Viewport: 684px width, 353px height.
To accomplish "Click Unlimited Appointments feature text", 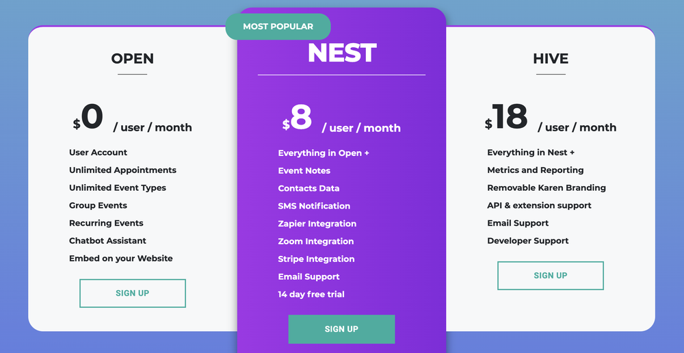I will pyautogui.click(x=122, y=170).
